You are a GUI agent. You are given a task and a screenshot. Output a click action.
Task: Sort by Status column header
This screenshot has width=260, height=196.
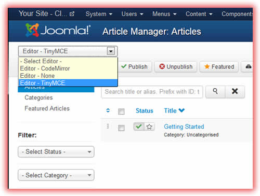click(145, 110)
